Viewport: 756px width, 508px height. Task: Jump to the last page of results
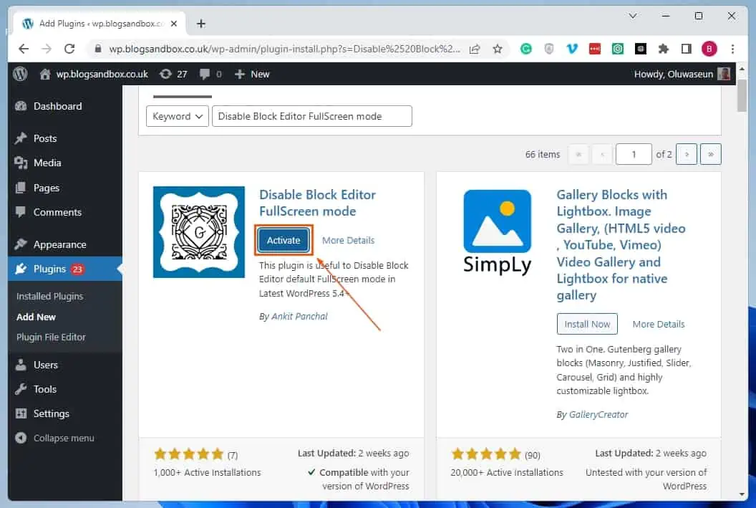(x=711, y=154)
